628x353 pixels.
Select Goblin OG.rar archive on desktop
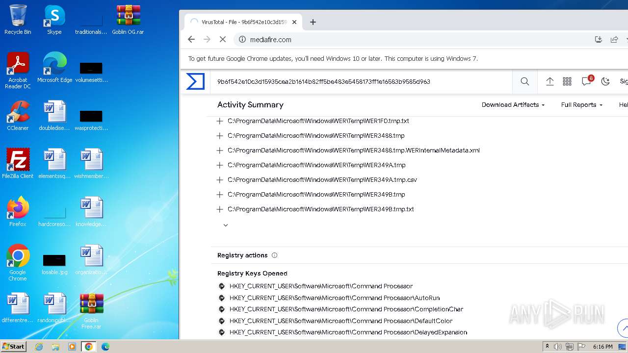[128, 20]
